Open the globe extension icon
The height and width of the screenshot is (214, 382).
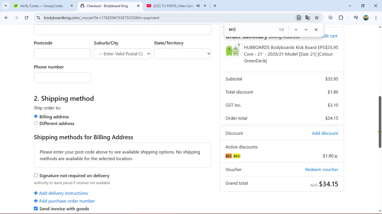coord(331,18)
